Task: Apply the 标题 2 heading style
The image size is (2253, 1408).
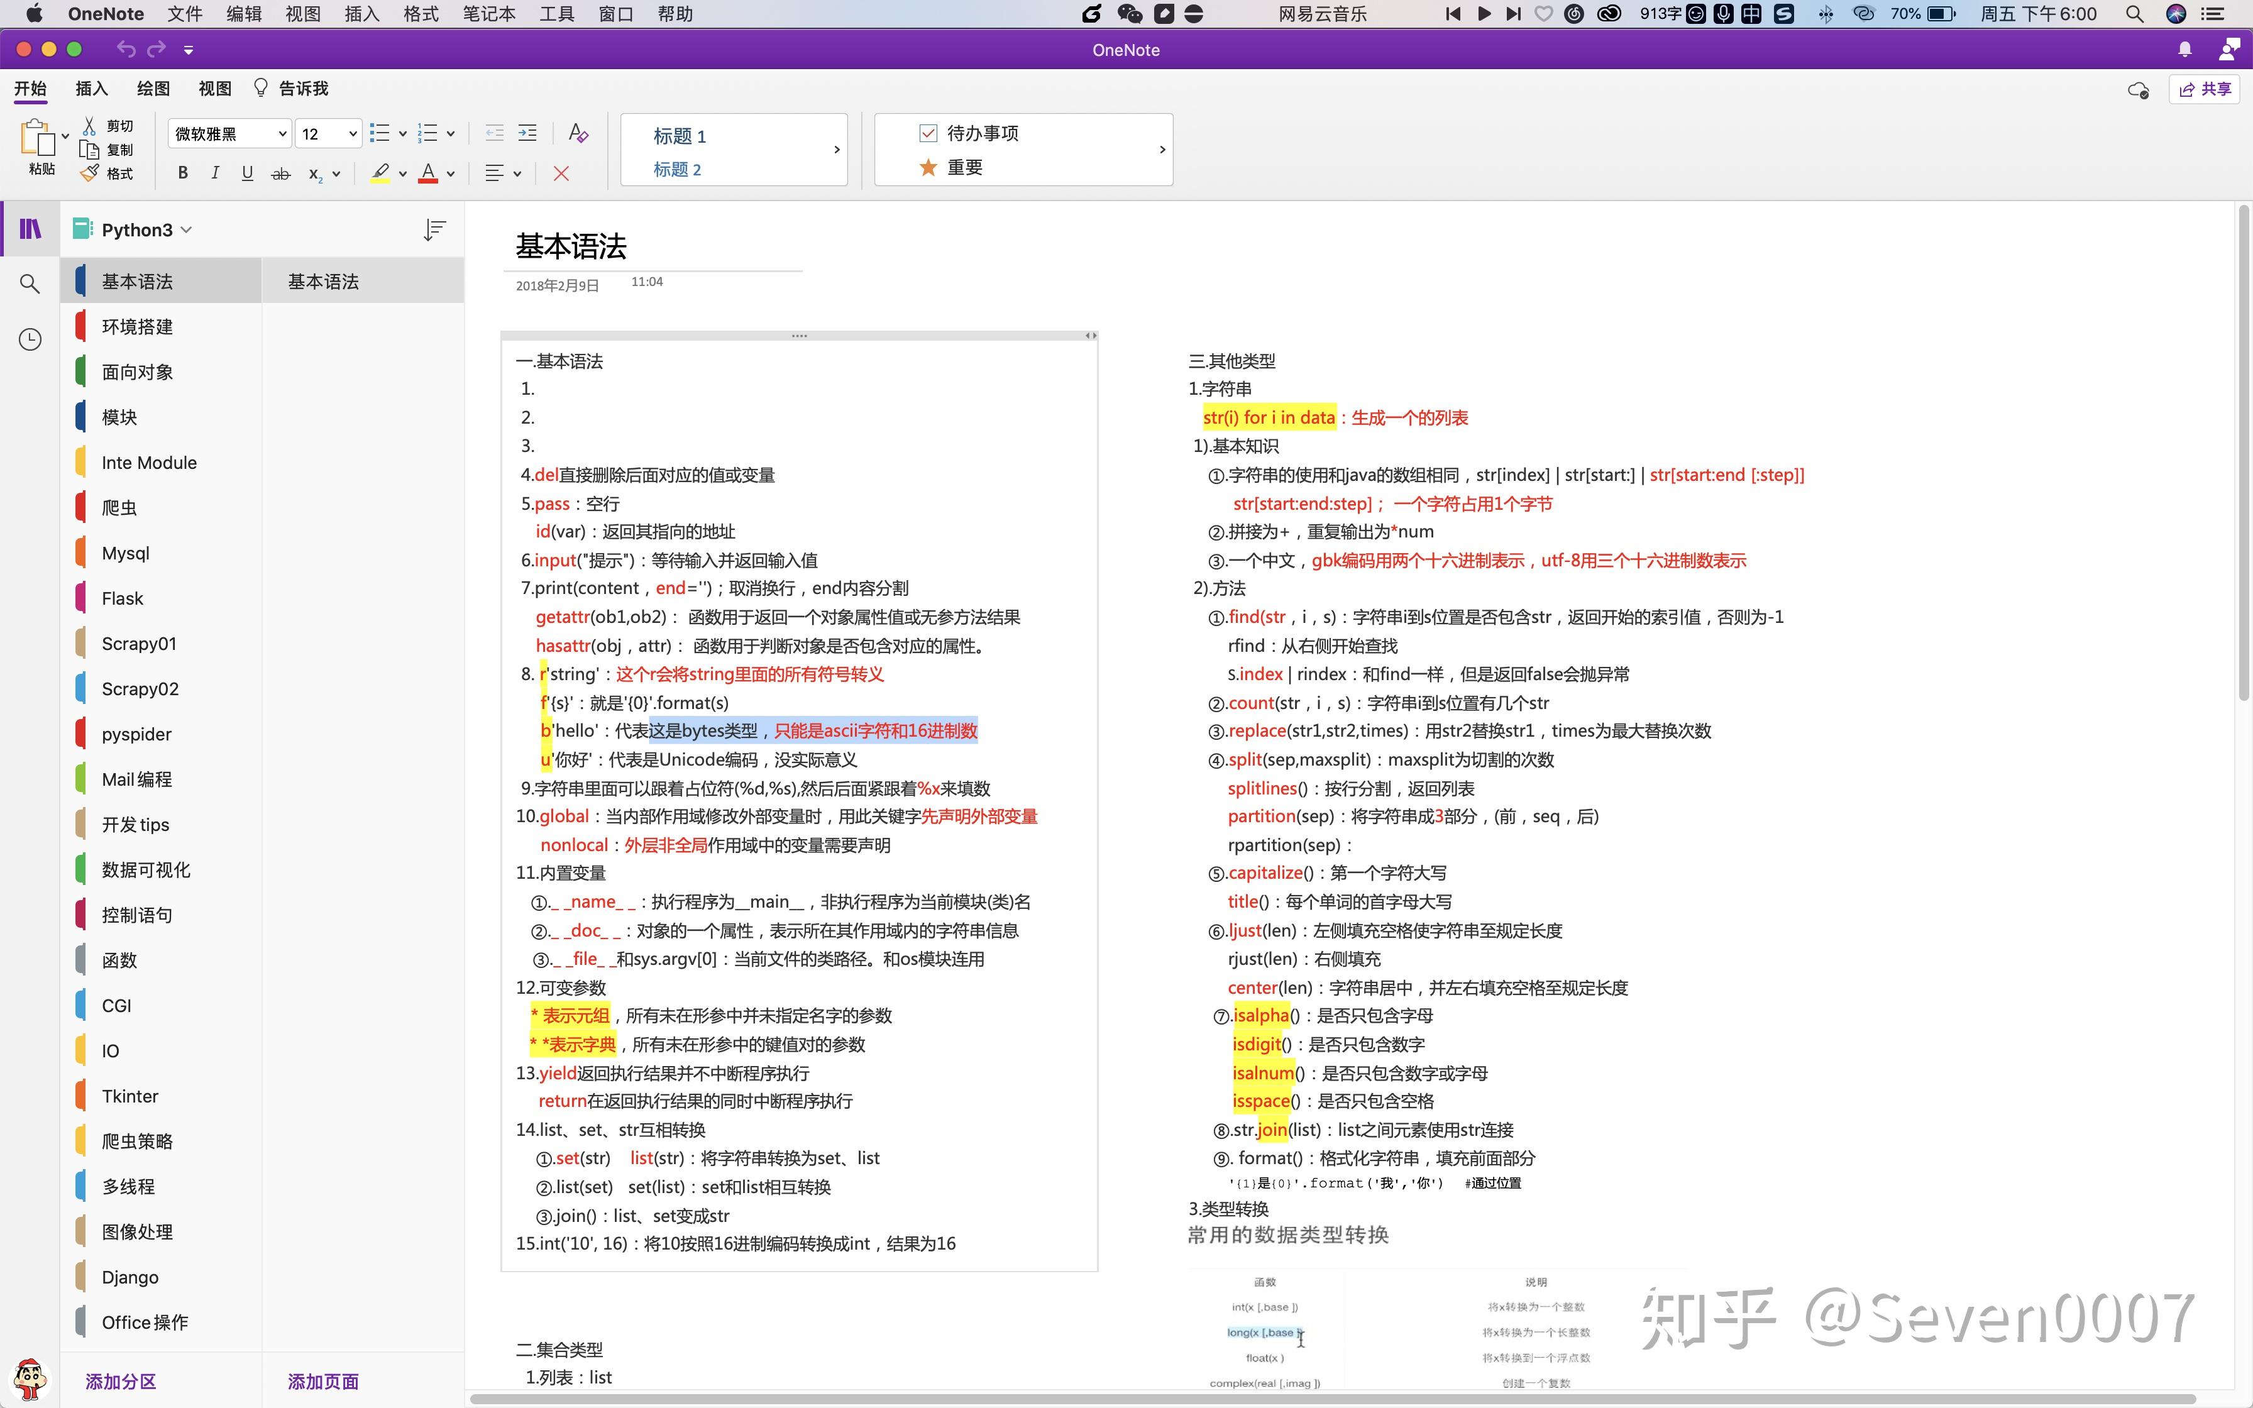Action: (x=677, y=170)
